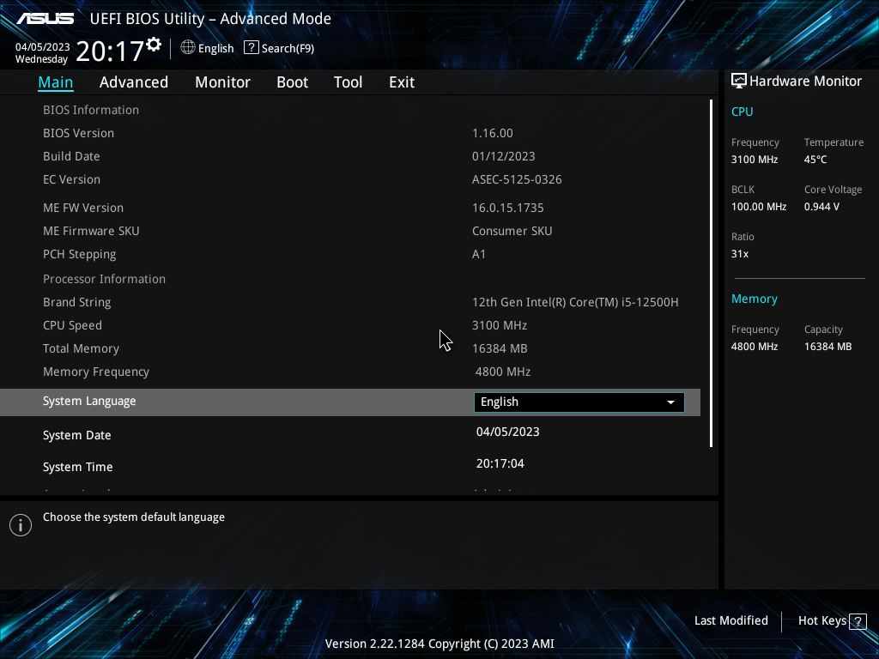Click the info icon in help area
The image size is (879, 659).
tap(20, 524)
